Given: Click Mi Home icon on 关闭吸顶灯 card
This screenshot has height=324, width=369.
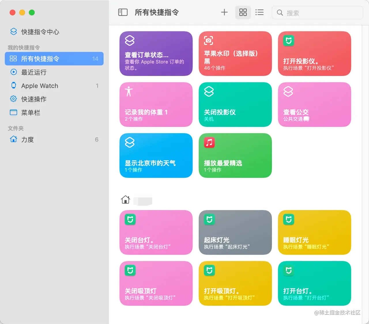Looking at the screenshot, I should pyautogui.click(x=130, y=270).
